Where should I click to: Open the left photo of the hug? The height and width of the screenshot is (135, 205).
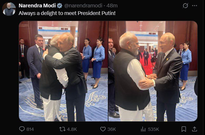pyautogui.click(x=63, y=71)
